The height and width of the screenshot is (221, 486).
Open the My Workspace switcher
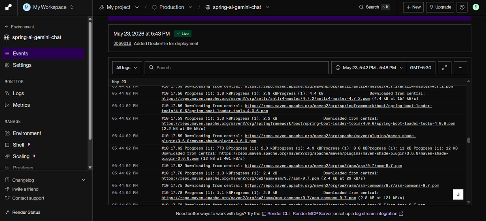click(x=49, y=7)
